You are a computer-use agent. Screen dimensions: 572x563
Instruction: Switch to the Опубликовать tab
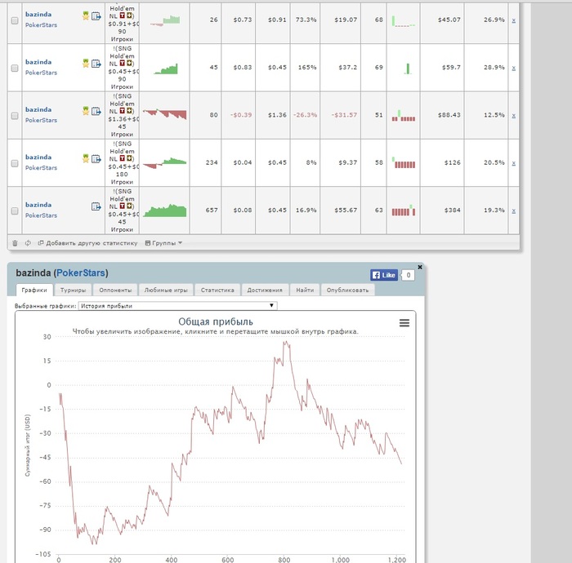click(347, 290)
